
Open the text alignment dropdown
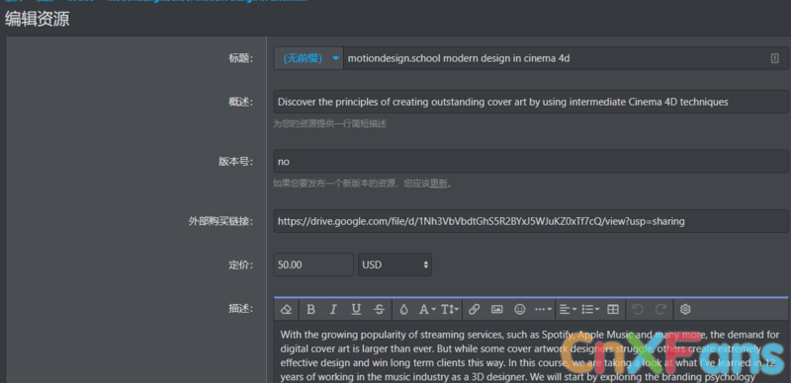pos(569,309)
